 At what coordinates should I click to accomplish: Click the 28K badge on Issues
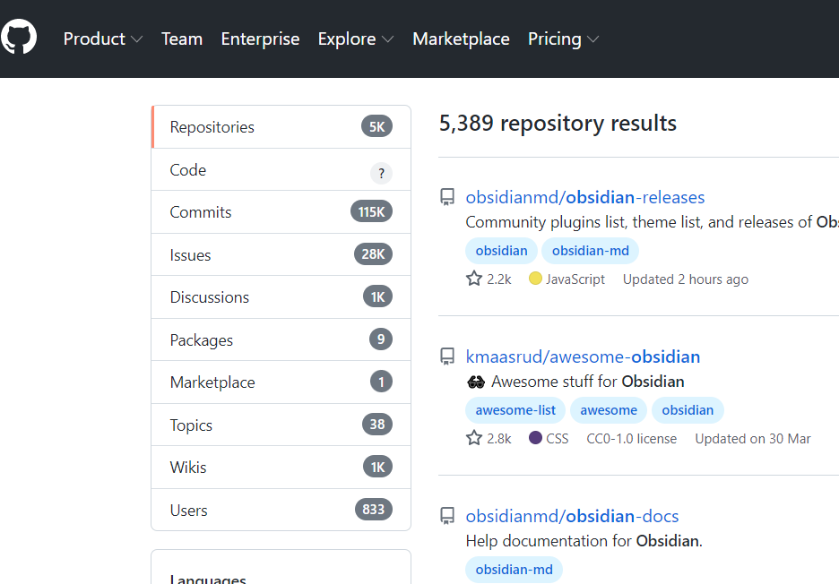pyautogui.click(x=373, y=254)
